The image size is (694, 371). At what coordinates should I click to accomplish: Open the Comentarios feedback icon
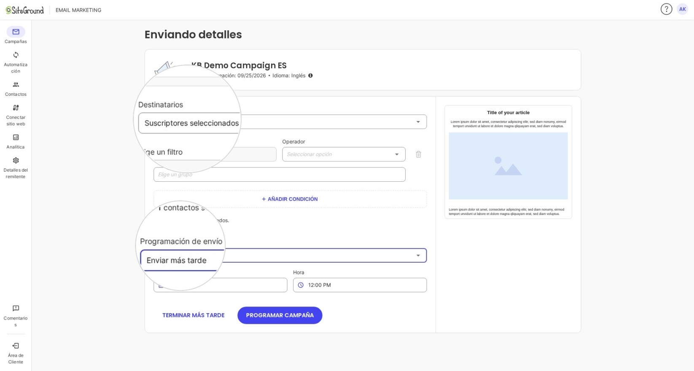click(x=16, y=309)
